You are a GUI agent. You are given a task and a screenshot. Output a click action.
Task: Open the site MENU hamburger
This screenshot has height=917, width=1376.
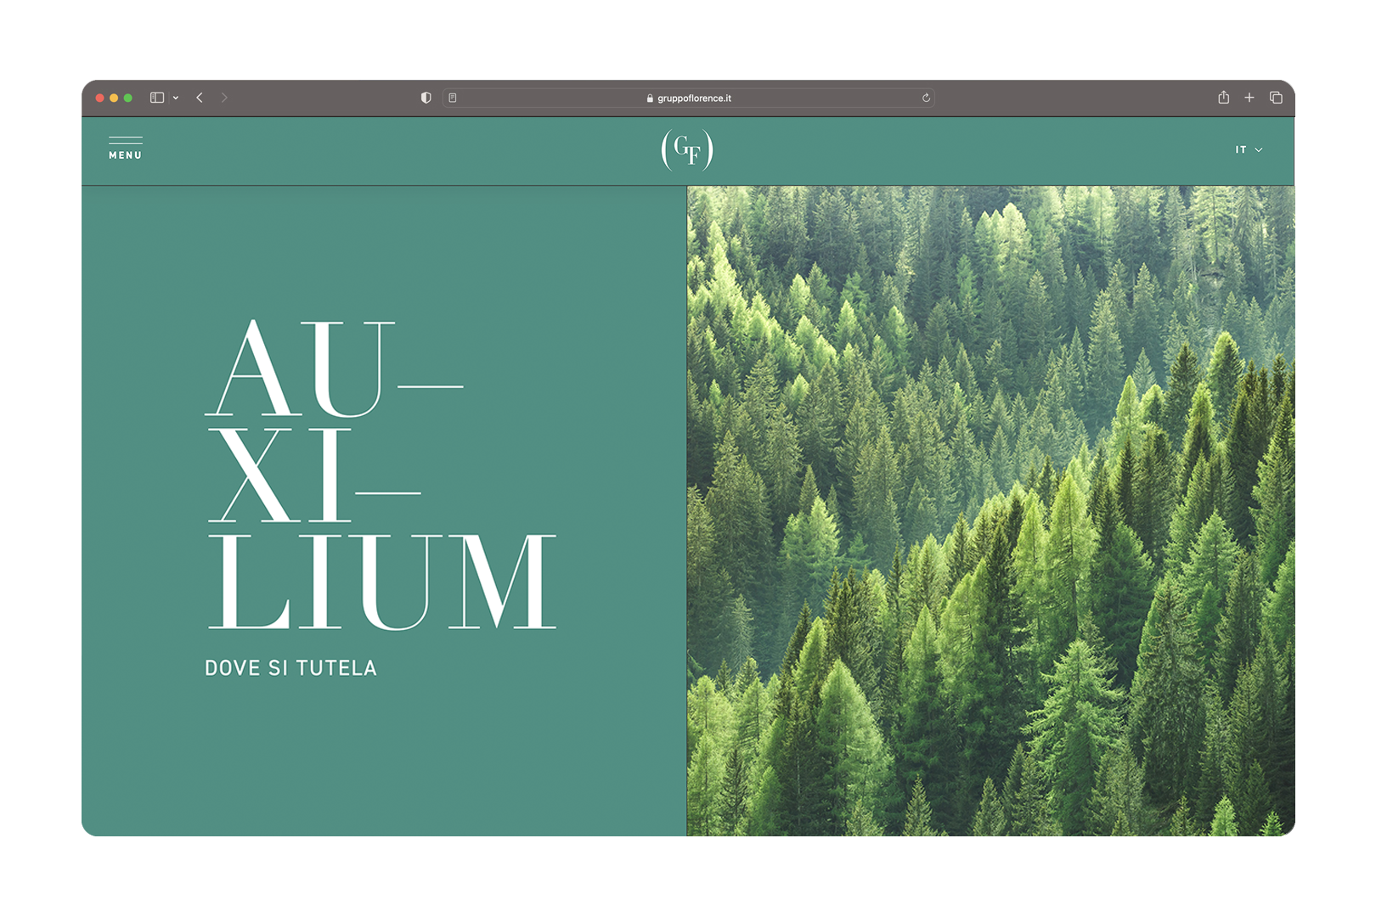coord(125,148)
